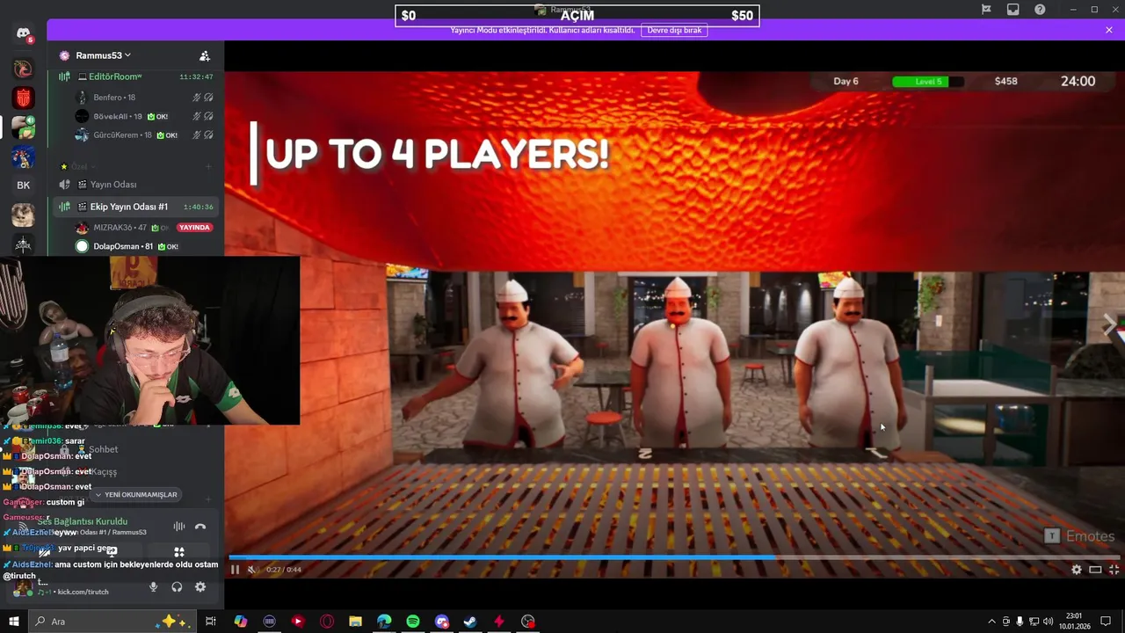Viewport: 1125px width, 633px height.
Task: Switch to Discord on taskbar
Action: click(441, 622)
